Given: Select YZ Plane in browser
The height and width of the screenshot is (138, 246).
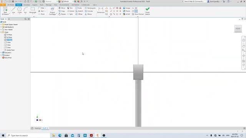Looking at the screenshot, I should 8,35.
